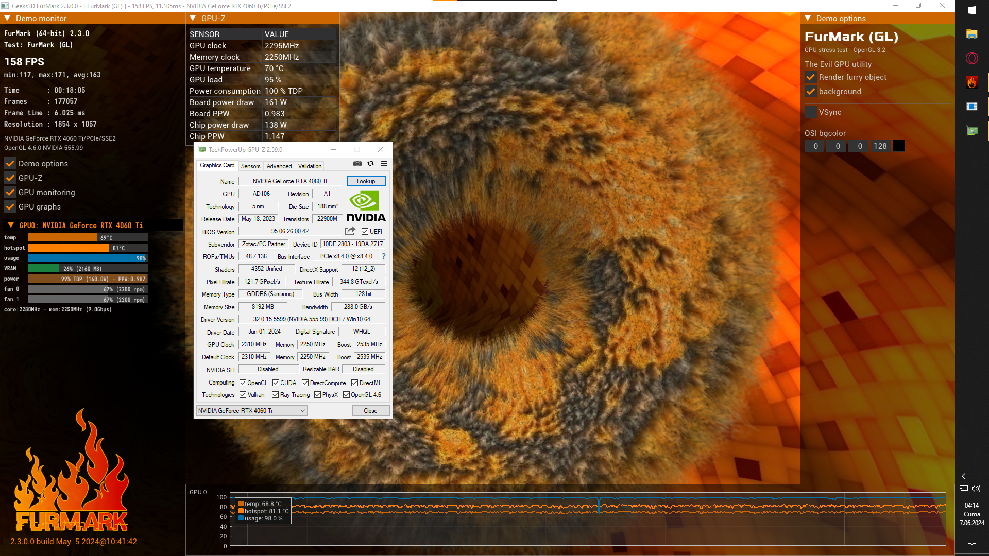
Task: Click the volume speaker tray icon
Action: coord(976,489)
